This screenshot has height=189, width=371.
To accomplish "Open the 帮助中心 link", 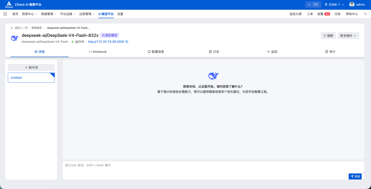I will (x=352, y=14).
